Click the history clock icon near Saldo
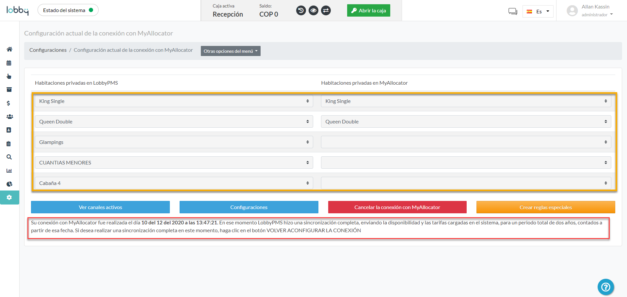This screenshot has height=297, width=627. point(301,10)
